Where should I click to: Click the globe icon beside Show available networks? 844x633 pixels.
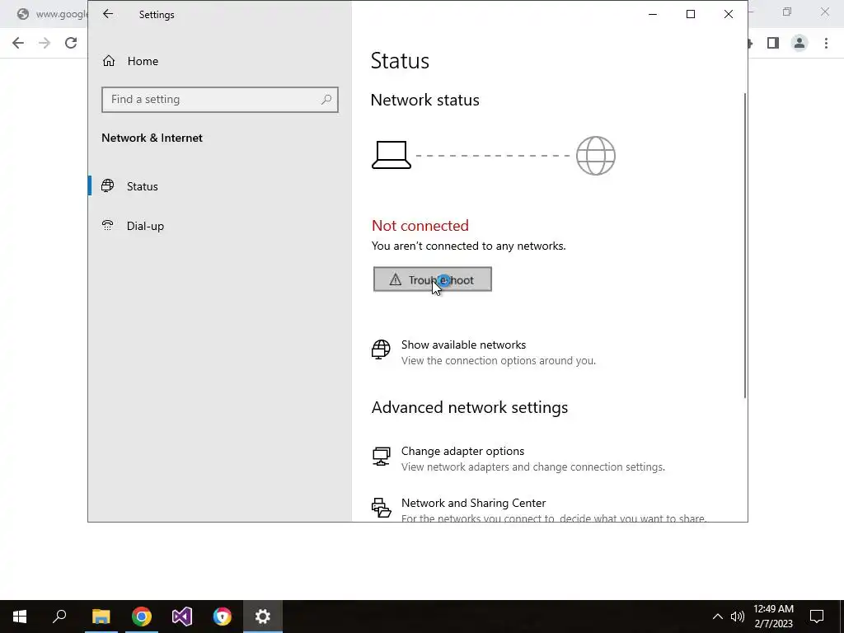[x=381, y=349]
